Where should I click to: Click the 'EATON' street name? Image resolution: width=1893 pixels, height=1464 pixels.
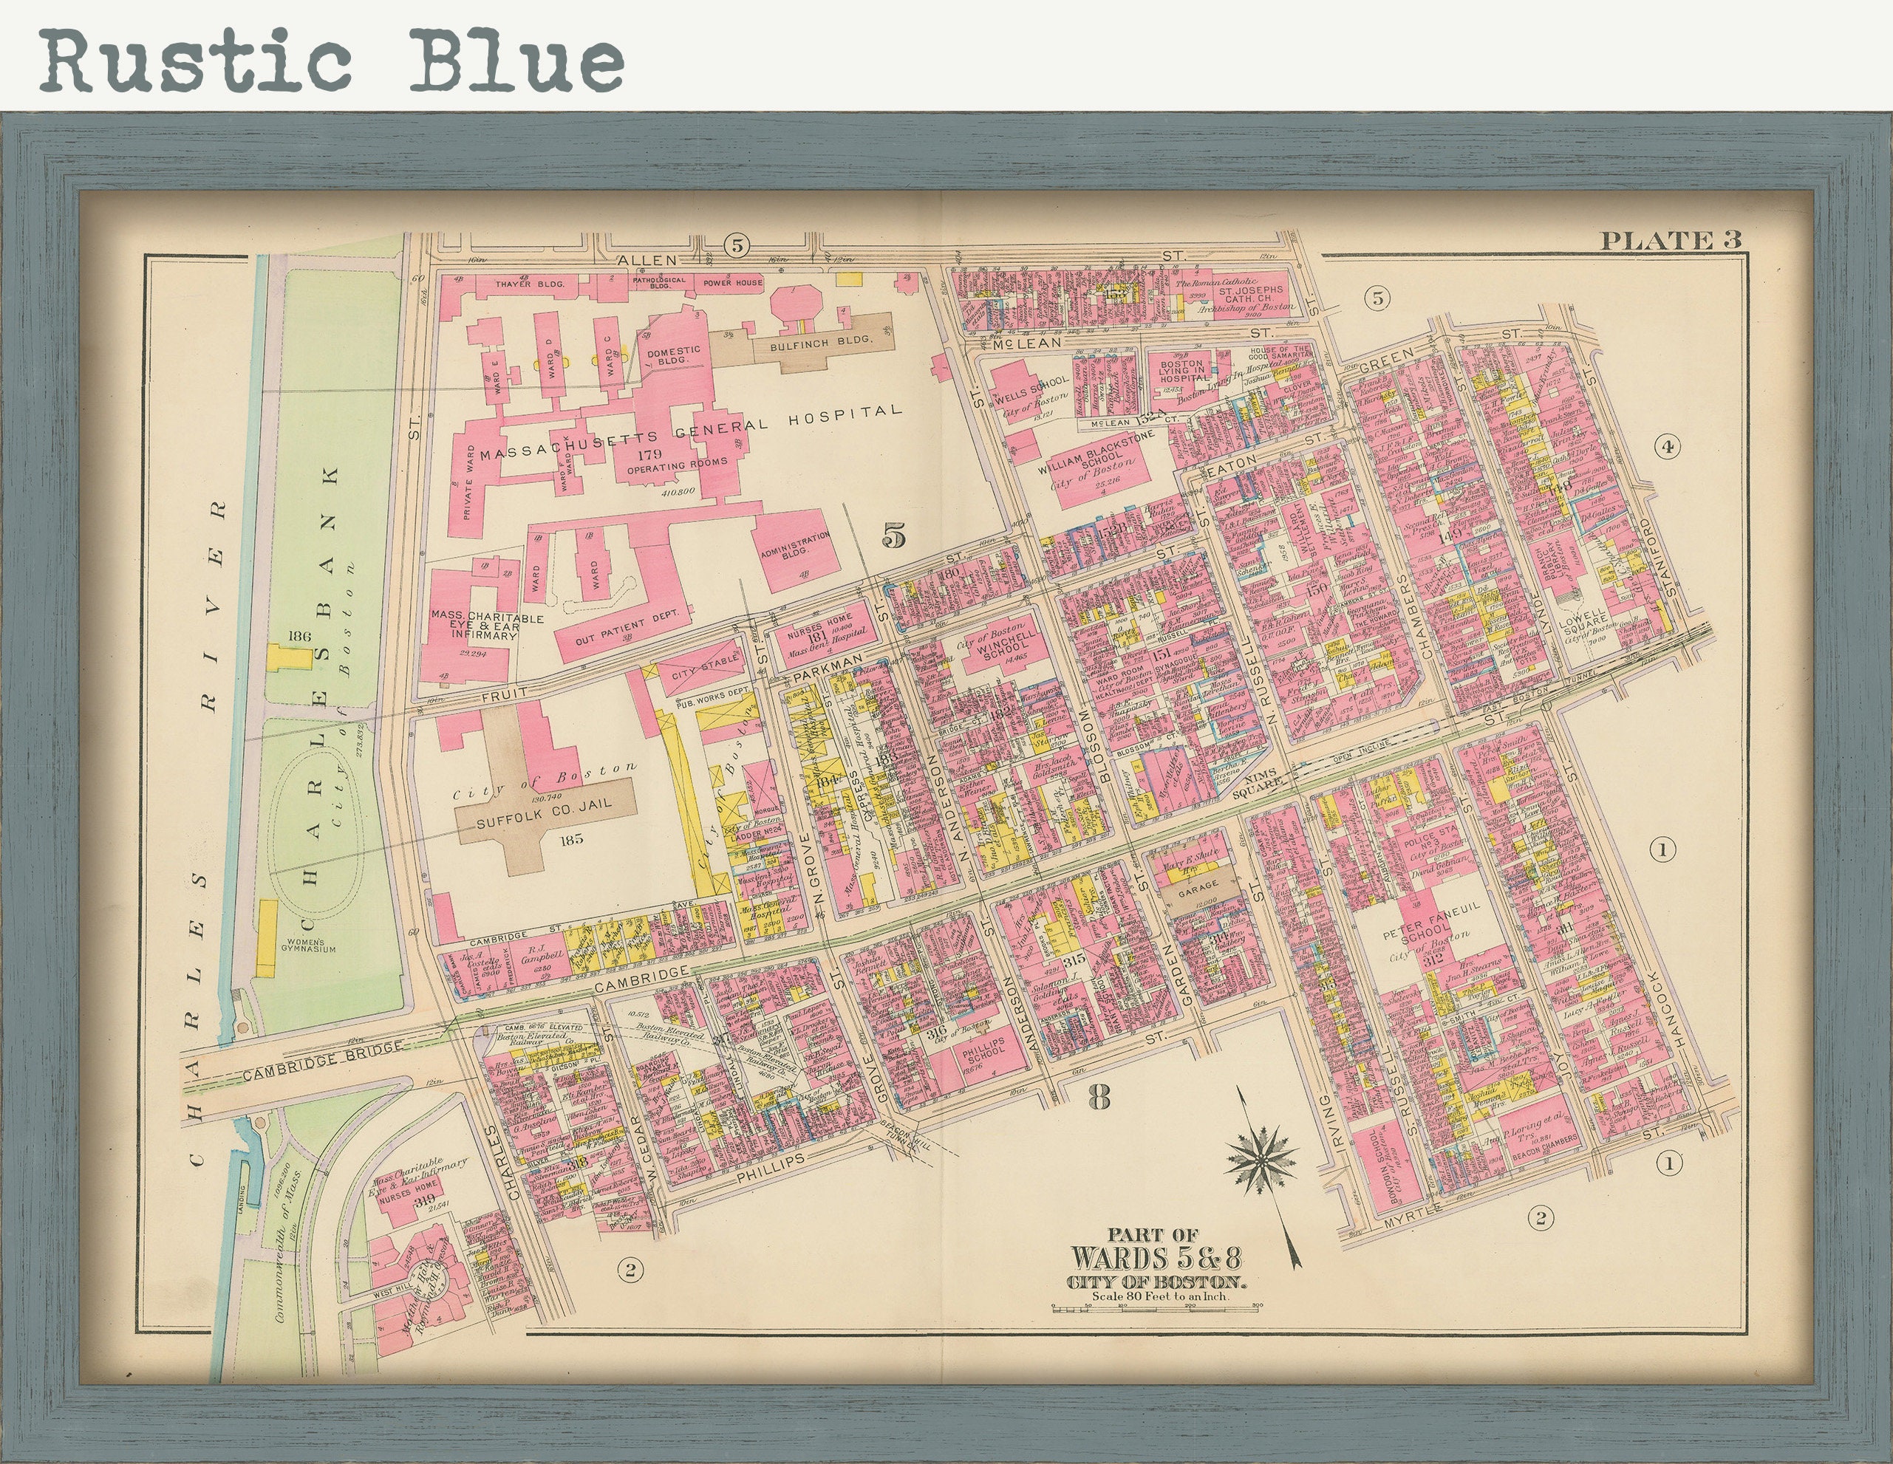tap(1231, 465)
